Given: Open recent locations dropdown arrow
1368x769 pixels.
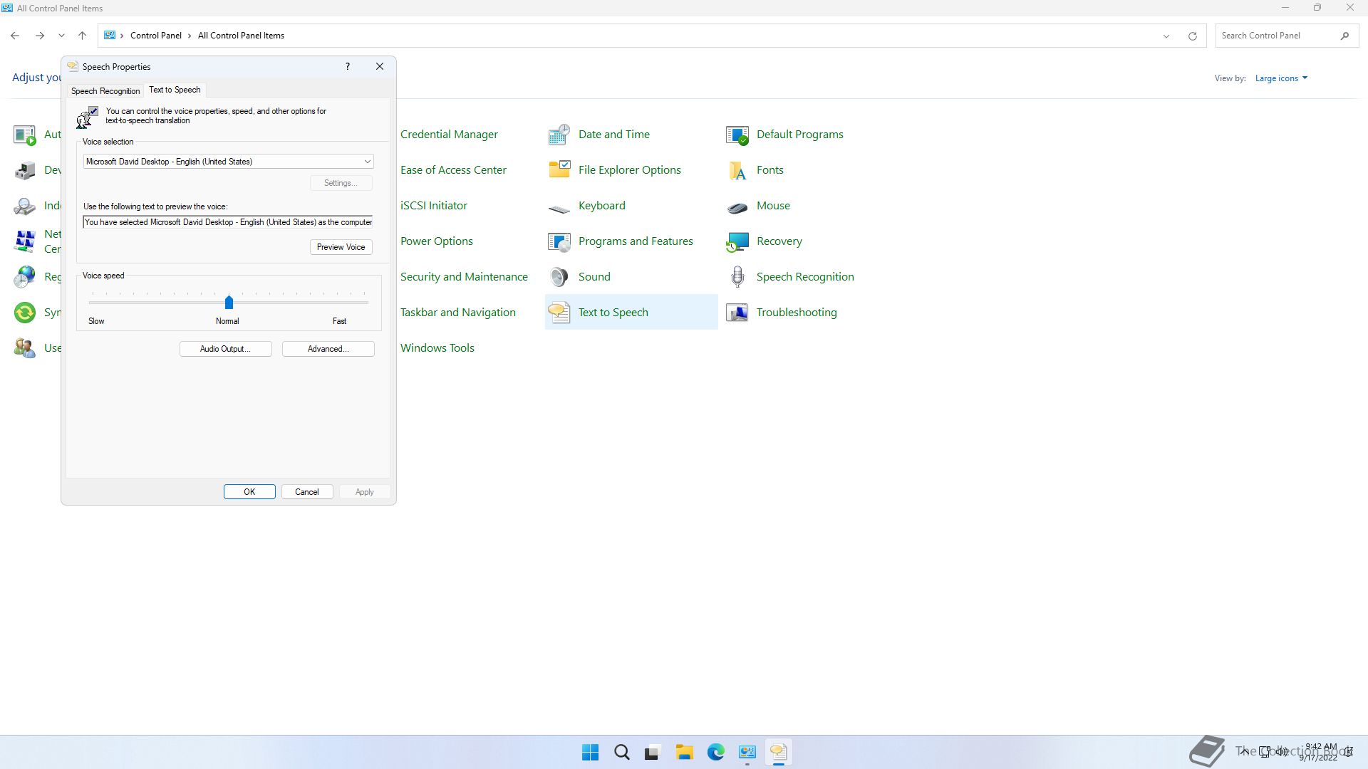Looking at the screenshot, I should pyautogui.click(x=61, y=36).
